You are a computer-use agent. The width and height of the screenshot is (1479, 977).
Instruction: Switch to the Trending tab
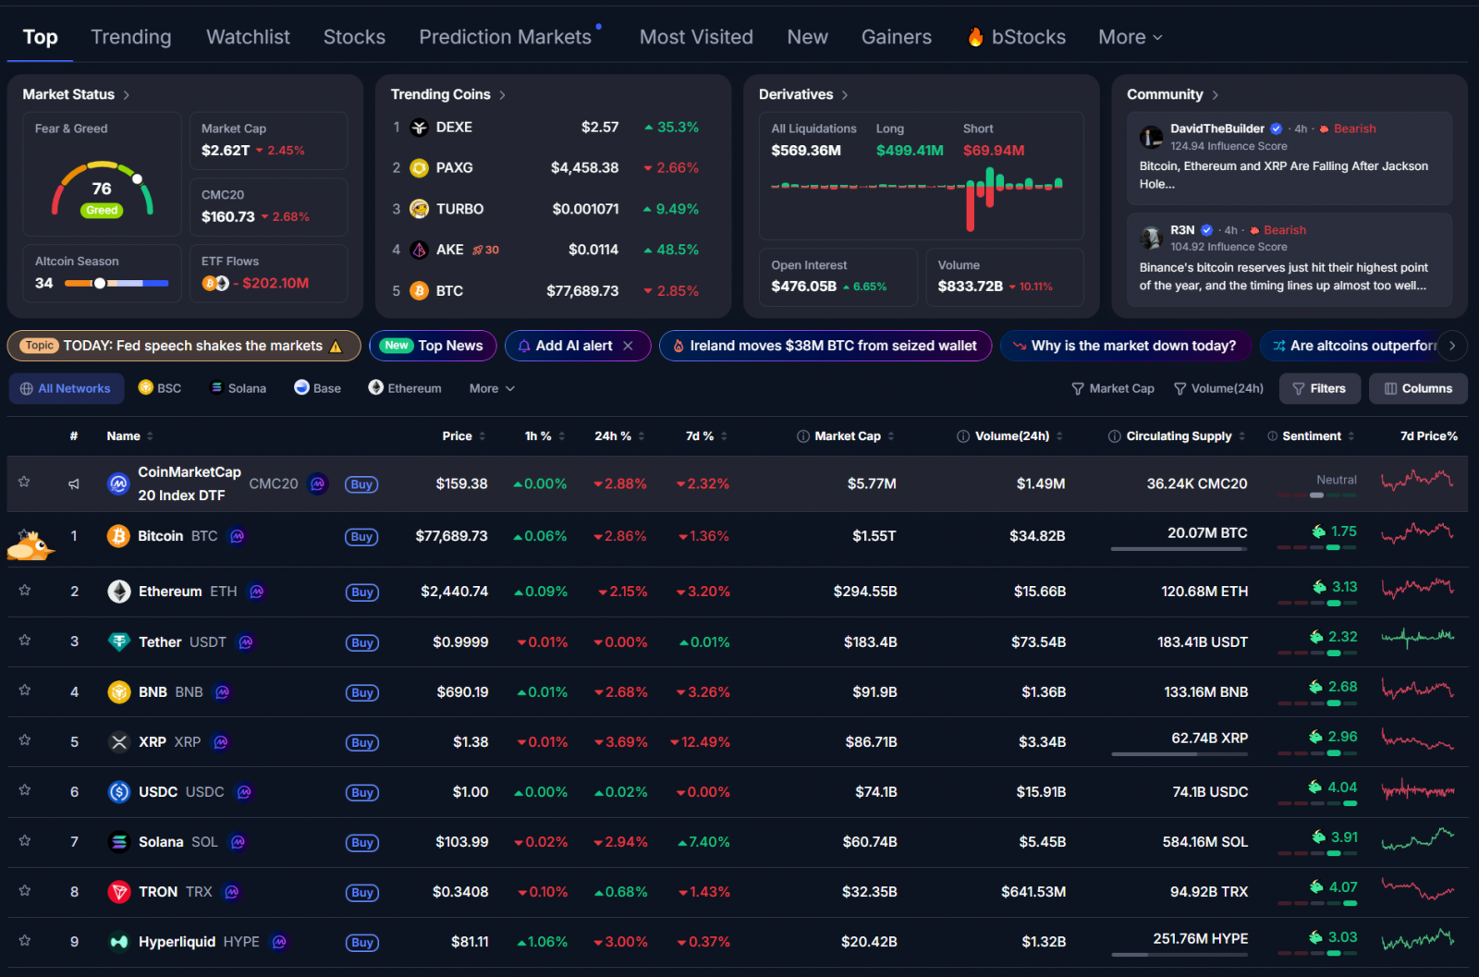tap(131, 37)
